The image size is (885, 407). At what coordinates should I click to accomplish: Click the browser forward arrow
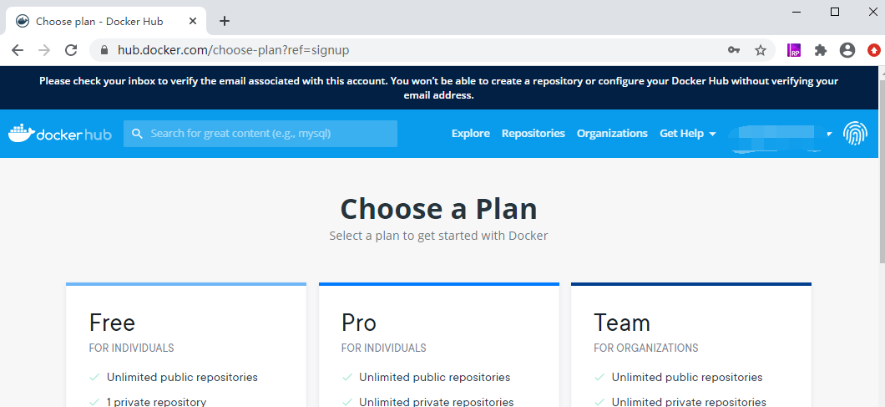point(44,50)
